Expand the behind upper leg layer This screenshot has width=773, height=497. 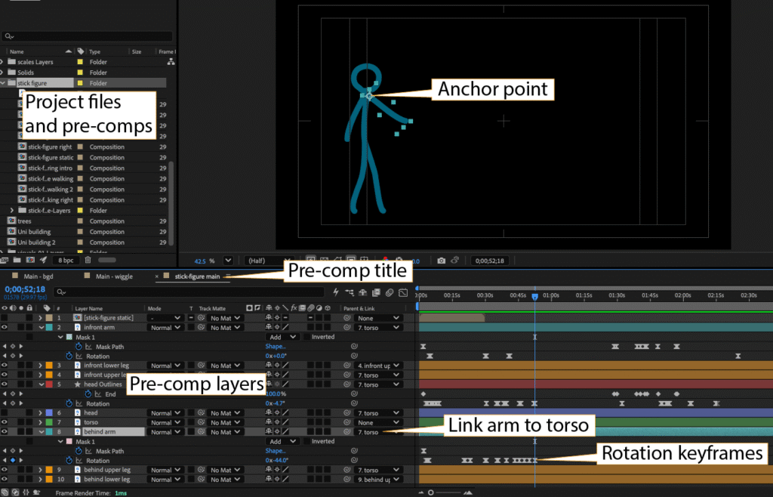tap(39, 470)
